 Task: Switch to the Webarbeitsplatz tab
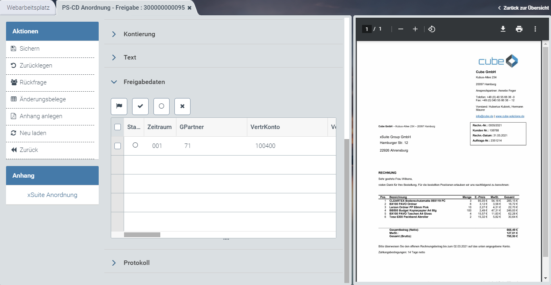28,7
